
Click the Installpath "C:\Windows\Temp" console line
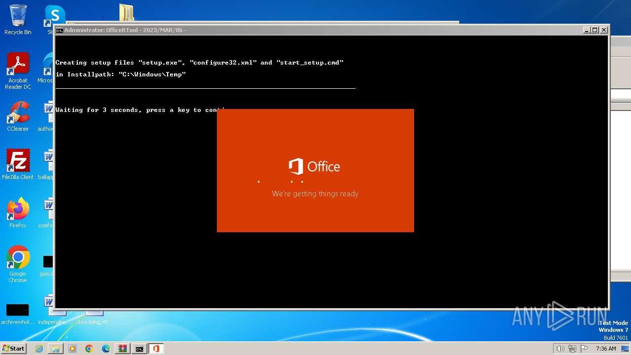click(x=120, y=74)
